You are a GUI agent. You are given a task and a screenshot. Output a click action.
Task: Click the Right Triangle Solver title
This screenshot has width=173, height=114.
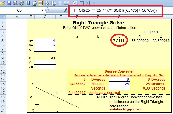click(99, 23)
